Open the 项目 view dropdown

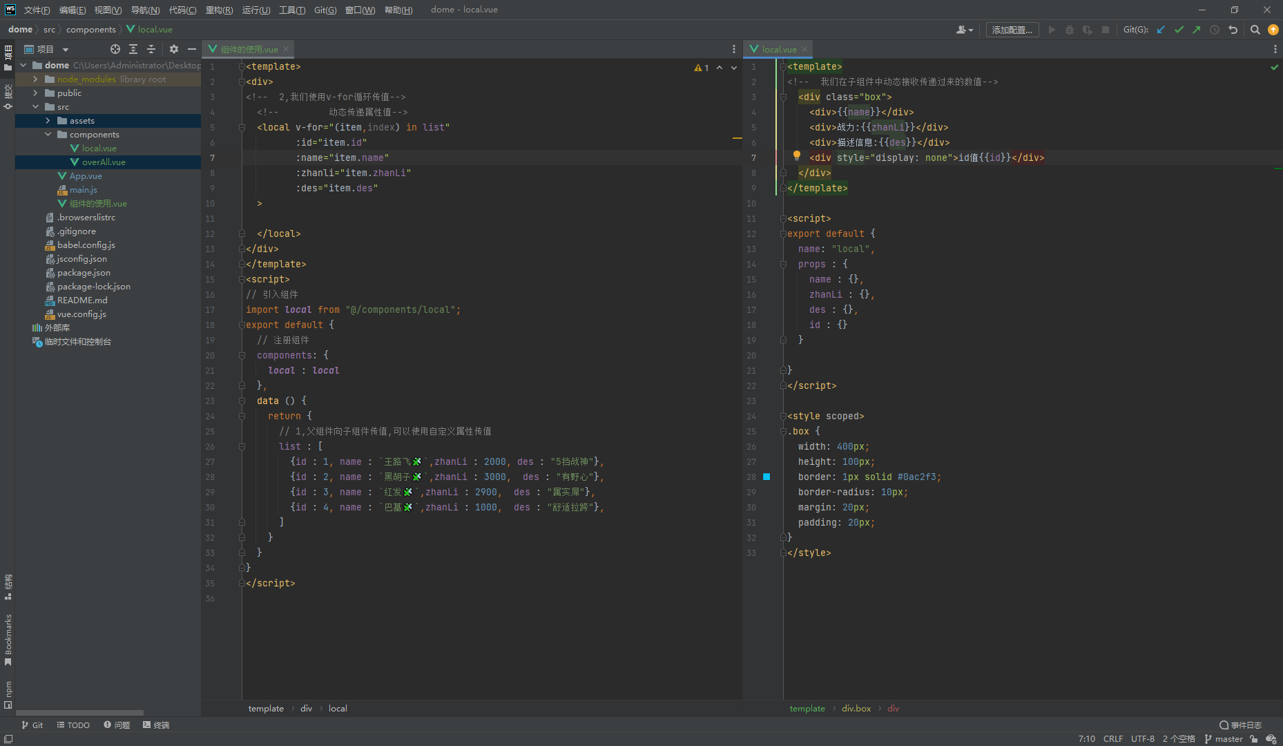pos(66,50)
